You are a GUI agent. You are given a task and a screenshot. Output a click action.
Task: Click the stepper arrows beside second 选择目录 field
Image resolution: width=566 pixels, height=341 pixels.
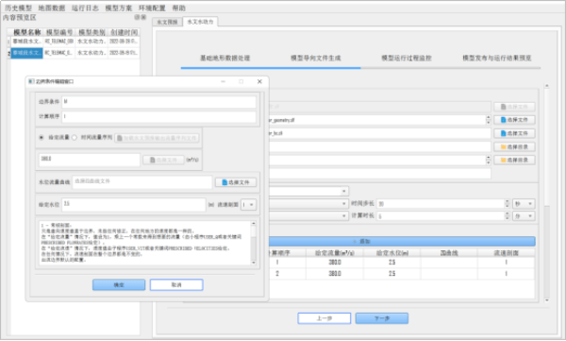[x=488, y=160]
